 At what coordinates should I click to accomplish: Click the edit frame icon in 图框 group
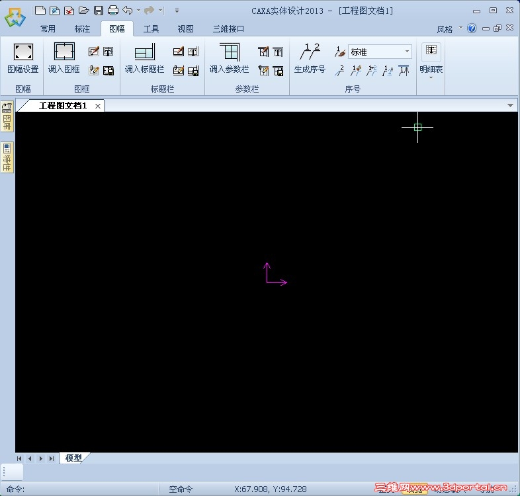94,70
